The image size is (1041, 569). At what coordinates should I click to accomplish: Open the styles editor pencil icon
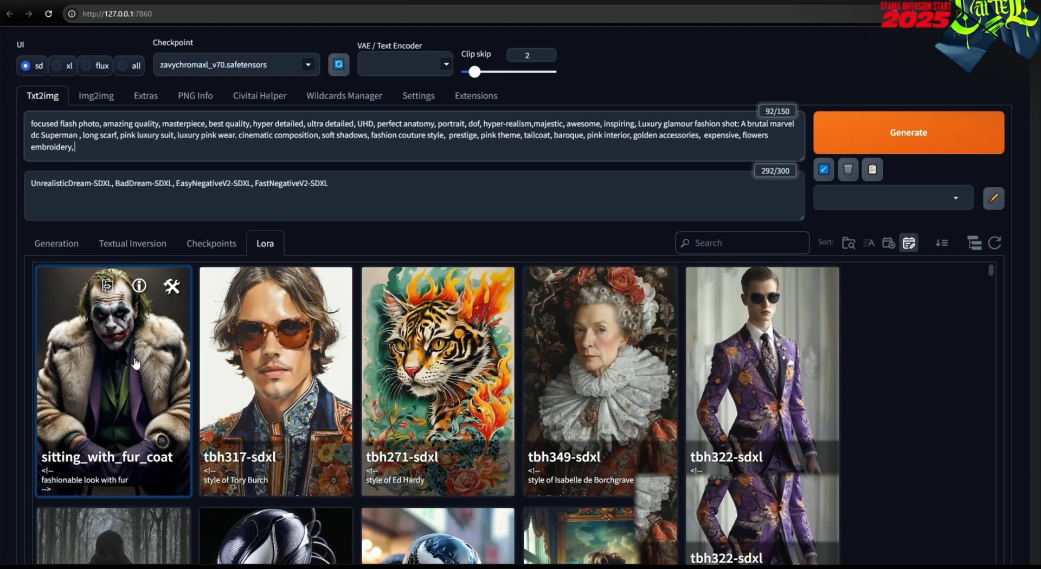[993, 198]
